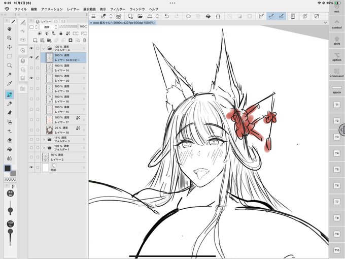
Task: Hide フォルダー 4 with its eye icon
Action: point(31,48)
